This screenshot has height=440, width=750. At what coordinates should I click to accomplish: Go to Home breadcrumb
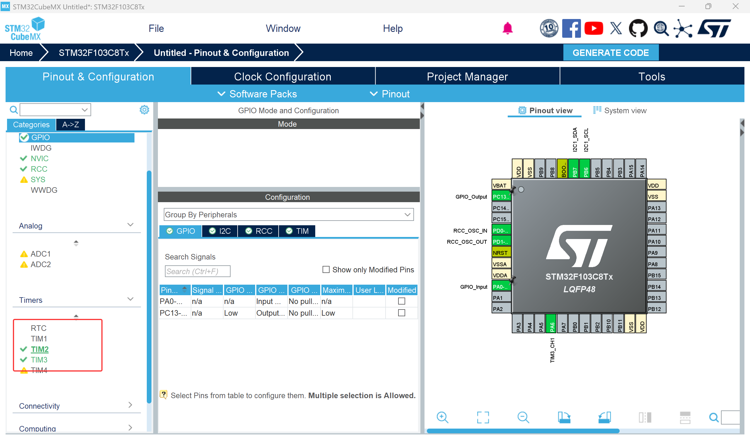point(21,53)
